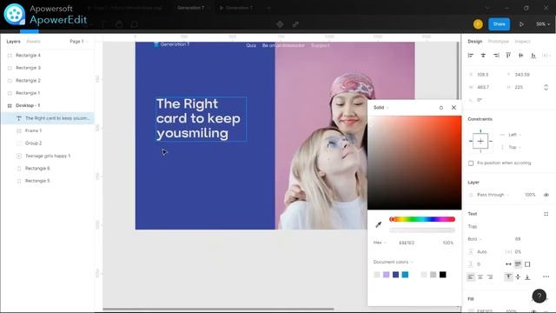Open the Solid fill type dropdown

(381, 108)
